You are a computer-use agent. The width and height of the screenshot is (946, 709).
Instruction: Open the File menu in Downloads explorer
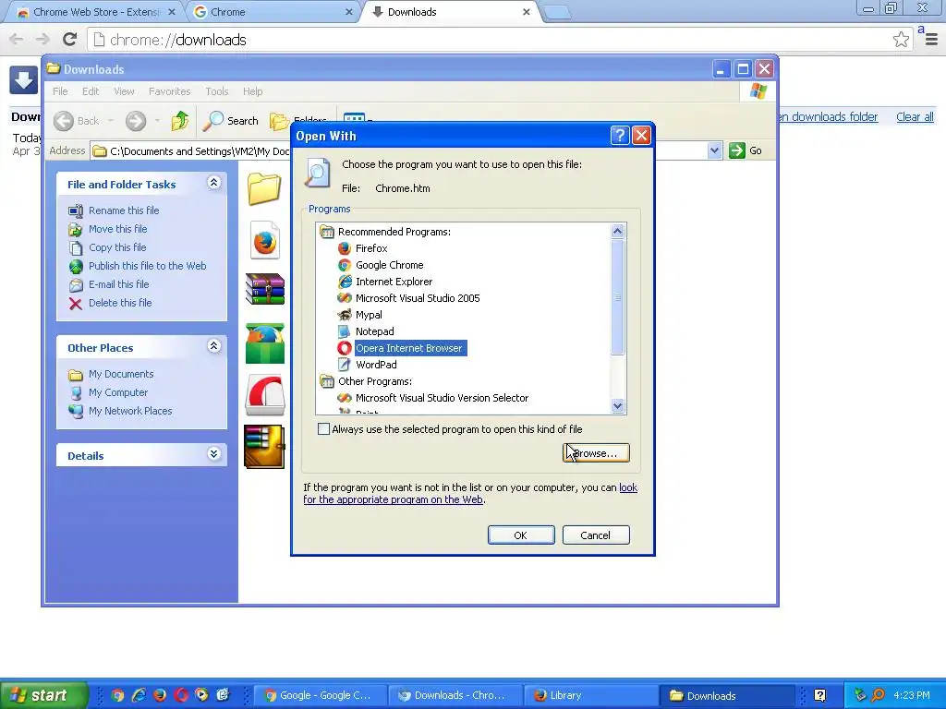click(x=60, y=91)
